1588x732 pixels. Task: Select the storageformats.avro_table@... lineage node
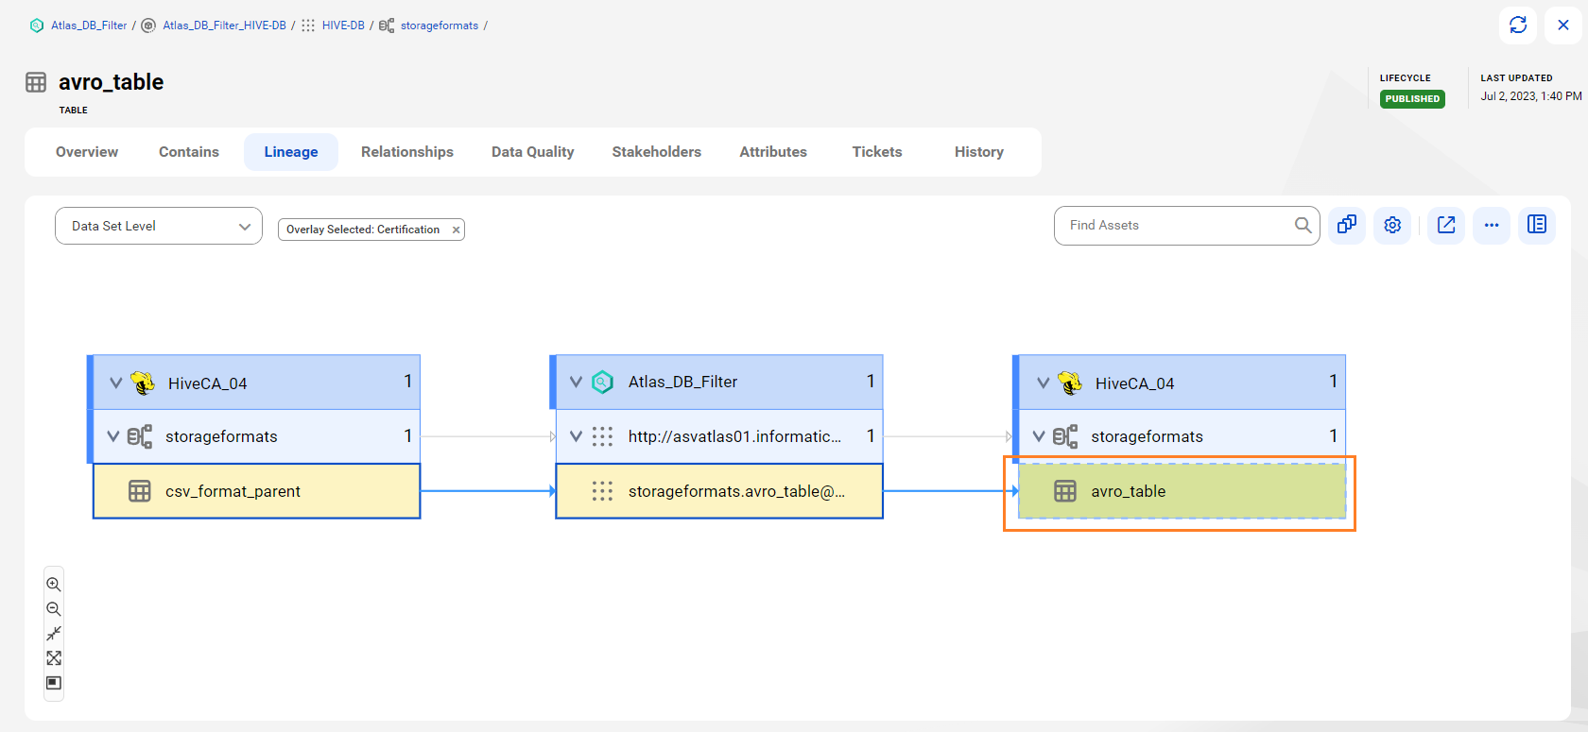pos(719,491)
